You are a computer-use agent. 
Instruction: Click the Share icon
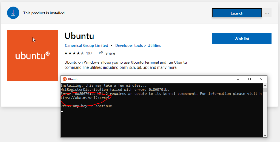(101, 53)
